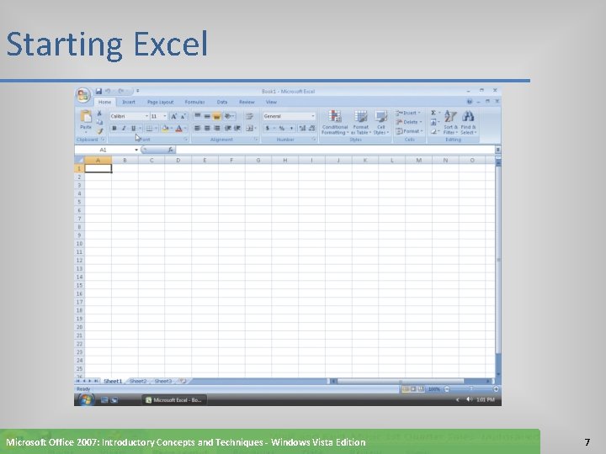This screenshot has height=454, width=606.
Task: Click the Increase Indent icon
Action: [237, 128]
